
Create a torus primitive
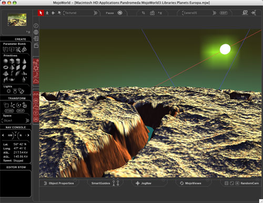6,67
